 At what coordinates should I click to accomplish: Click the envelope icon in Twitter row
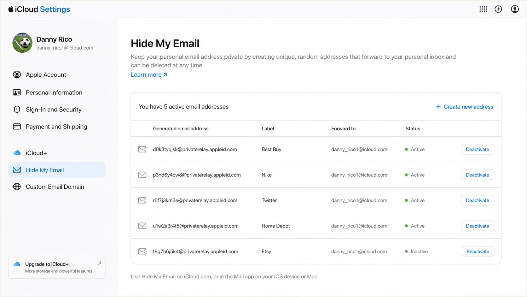coord(142,200)
